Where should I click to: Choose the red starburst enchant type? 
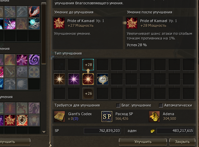88,79
